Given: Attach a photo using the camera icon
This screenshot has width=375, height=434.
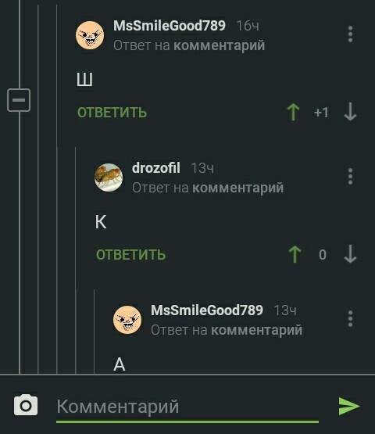Looking at the screenshot, I should pos(26,405).
